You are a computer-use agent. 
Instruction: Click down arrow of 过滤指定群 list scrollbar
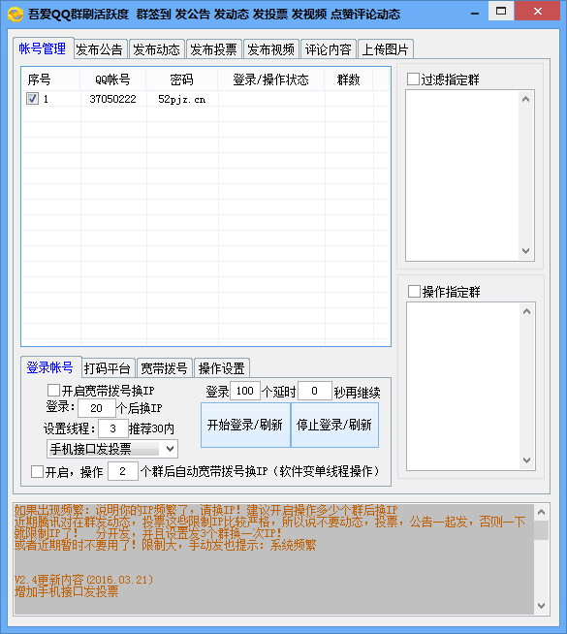(x=525, y=251)
